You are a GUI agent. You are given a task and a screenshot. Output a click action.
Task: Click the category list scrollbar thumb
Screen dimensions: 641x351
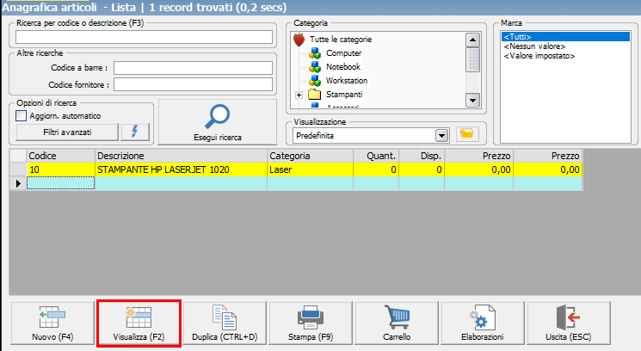pyautogui.click(x=472, y=60)
